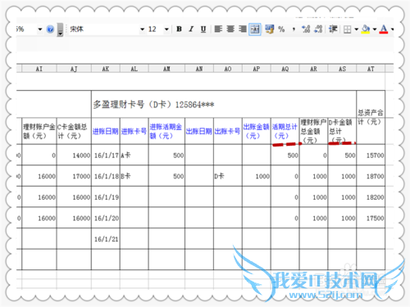Select column AK header
Viewport: 410px width, 307px height.
106,69
